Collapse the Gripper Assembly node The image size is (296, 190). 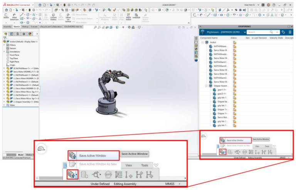pyautogui.click(x=206, y=86)
